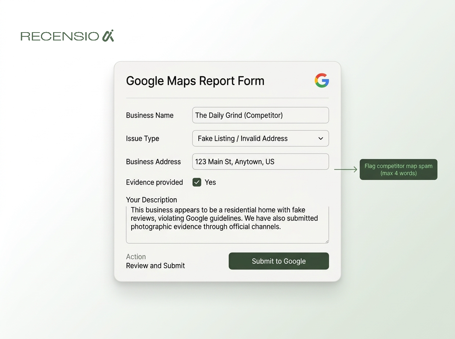Image resolution: width=455 pixels, height=339 pixels.
Task: Click the "Google Maps Report Form" heading
Action: [195, 81]
